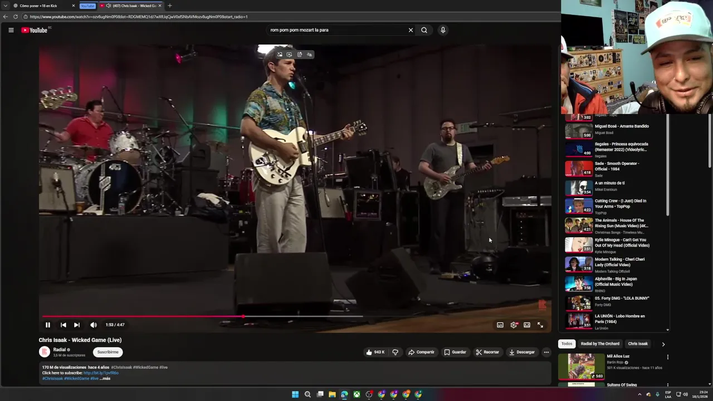The image size is (713, 401).
Task: Open player settings gear
Action: tap(514, 325)
